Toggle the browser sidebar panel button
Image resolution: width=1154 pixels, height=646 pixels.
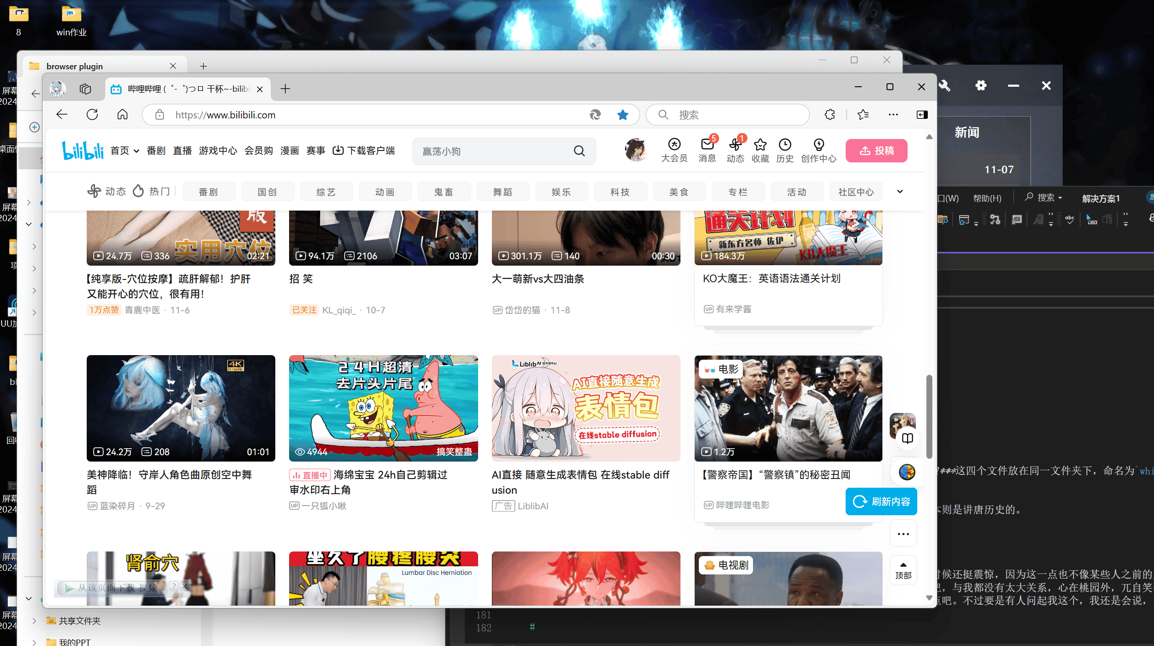click(922, 115)
